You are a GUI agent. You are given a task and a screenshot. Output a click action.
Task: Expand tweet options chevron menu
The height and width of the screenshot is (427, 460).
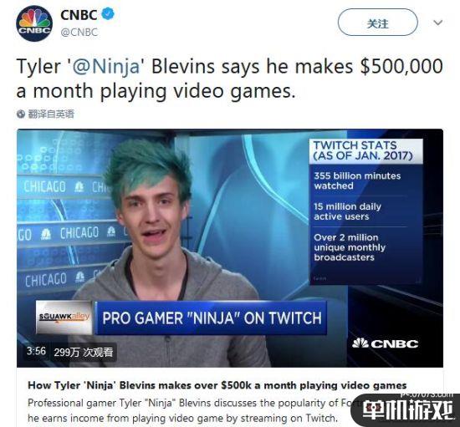coord(438,23)
